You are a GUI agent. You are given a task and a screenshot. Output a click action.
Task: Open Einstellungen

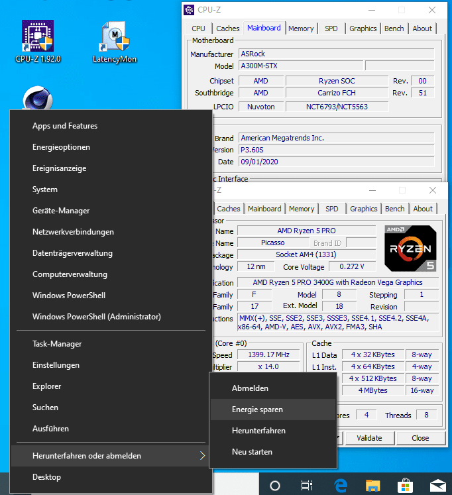111,365
